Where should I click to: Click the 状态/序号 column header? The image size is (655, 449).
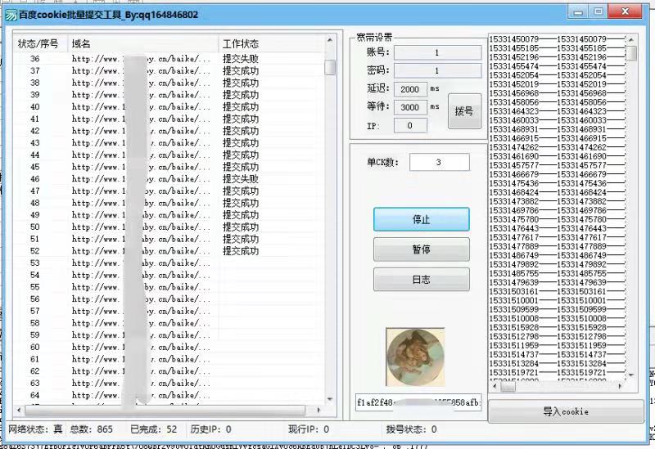coord(40,44)
